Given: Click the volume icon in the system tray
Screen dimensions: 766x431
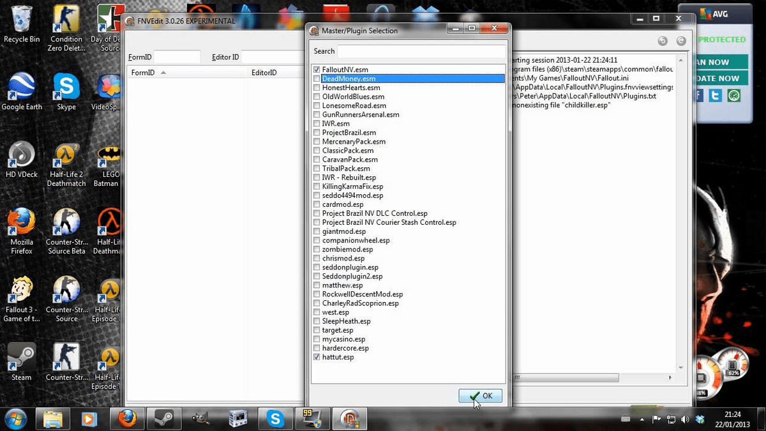Looking at the screenshot, I should (685, 420).
